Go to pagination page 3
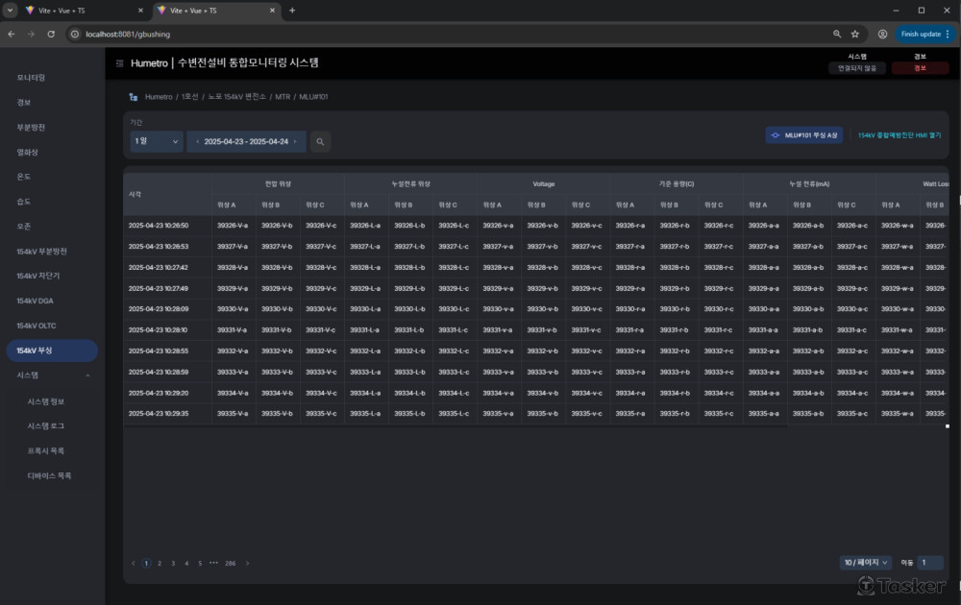Screen dimensions: 961x605 click(x=173, y=564)
